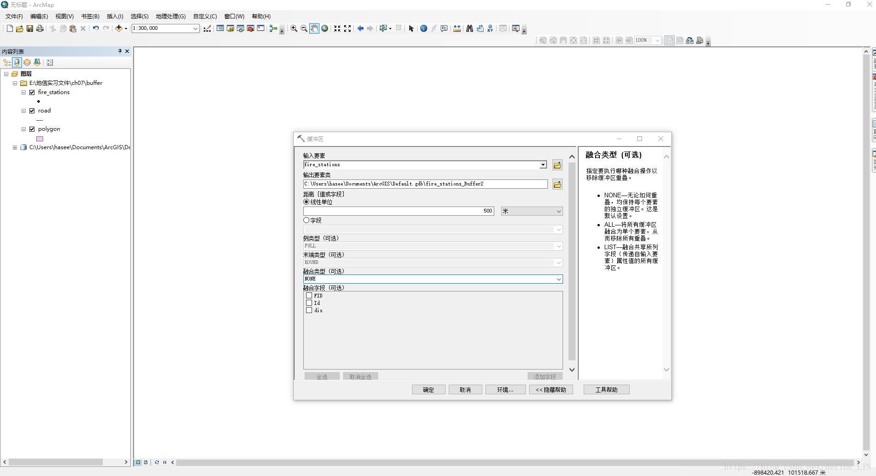Open the Find binoculars tool

(469, 28)
